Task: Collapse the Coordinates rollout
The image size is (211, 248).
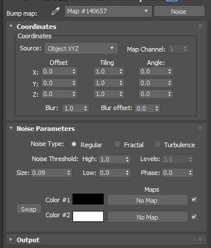Action: (x=11, y=26)
